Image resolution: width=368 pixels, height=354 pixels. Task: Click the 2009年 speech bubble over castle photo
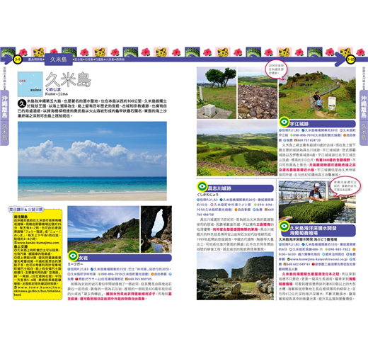coord(276,69)
